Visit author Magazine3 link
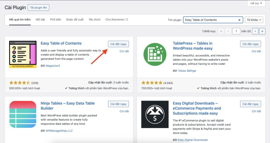This screenshot has height=143, width=270. click(x=53, y=66)
